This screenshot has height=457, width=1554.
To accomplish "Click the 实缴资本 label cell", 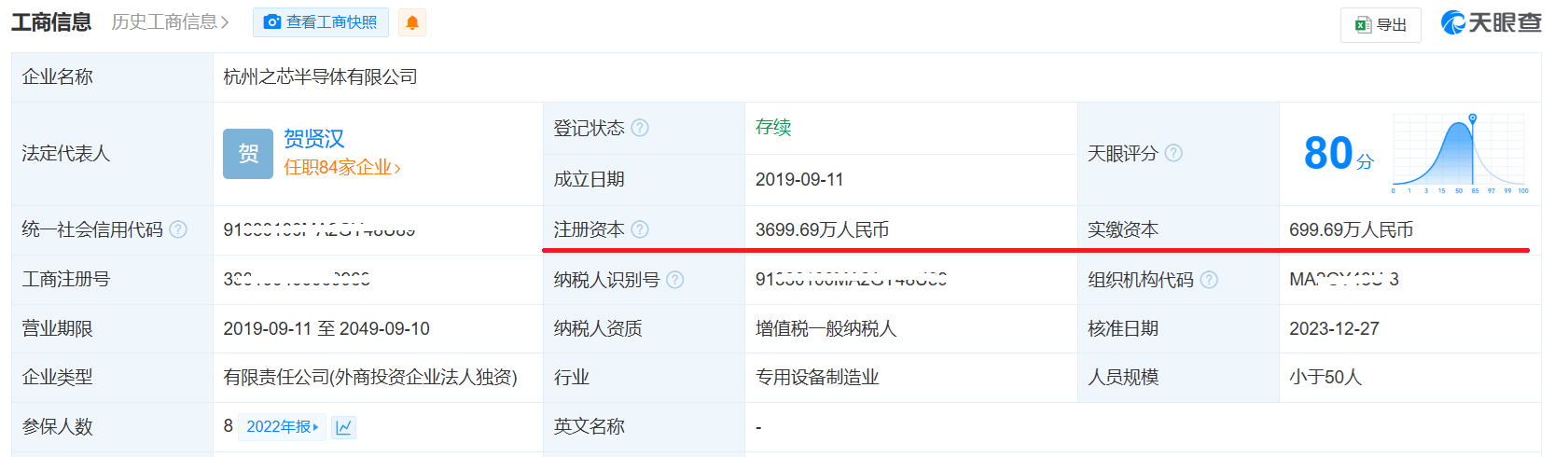I will pos(1178,229).
